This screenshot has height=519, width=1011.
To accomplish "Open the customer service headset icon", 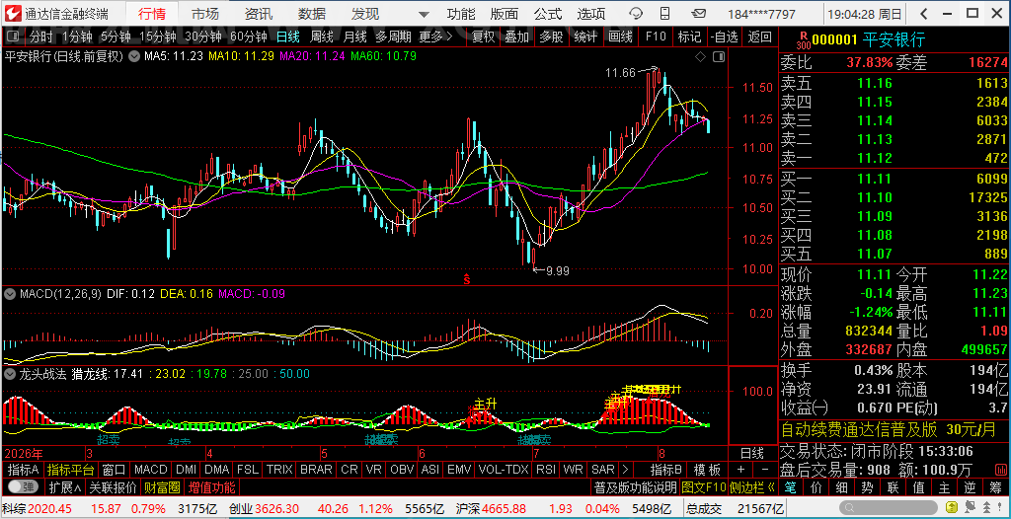I will pos(637,14).
